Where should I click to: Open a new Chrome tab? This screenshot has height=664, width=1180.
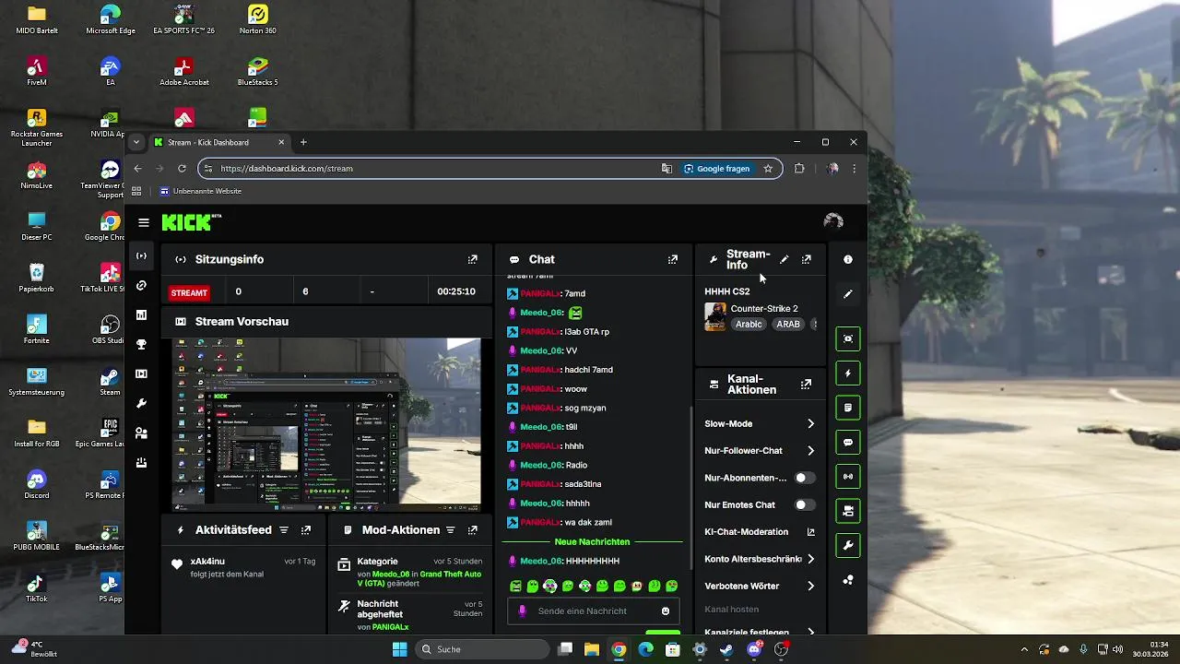click(x=303, y=142)
